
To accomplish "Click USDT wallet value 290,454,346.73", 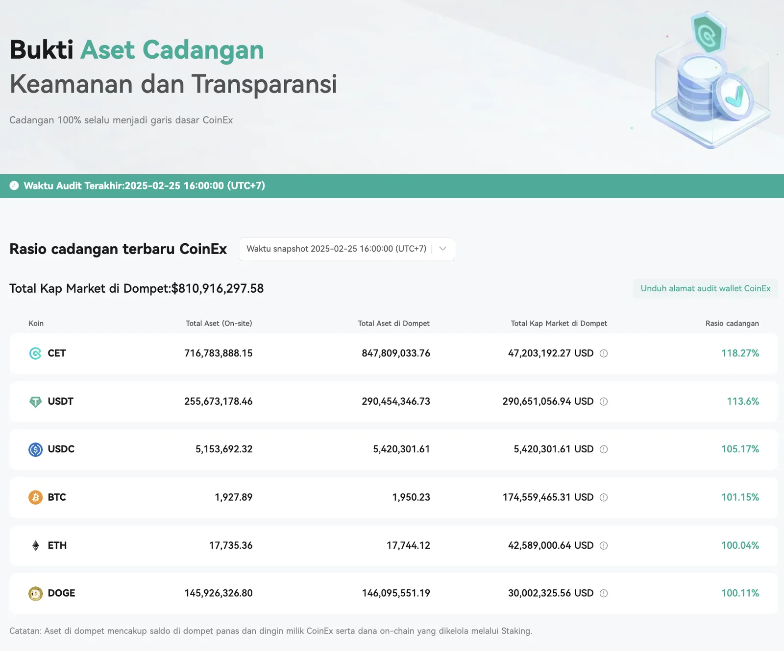I will click(x=396, y=401).
